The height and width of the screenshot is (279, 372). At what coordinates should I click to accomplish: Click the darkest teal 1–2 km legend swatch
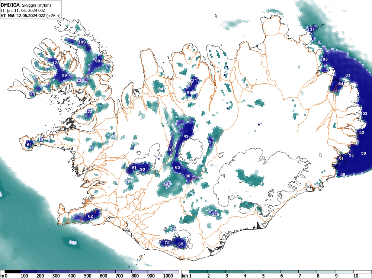coord(198,272)
